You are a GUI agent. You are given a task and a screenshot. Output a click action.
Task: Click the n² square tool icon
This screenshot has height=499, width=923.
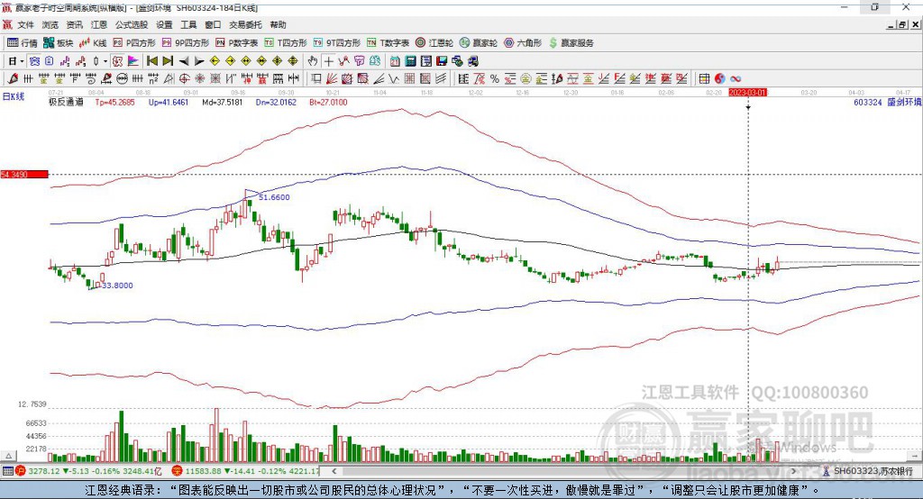click(x=152, y=79)
